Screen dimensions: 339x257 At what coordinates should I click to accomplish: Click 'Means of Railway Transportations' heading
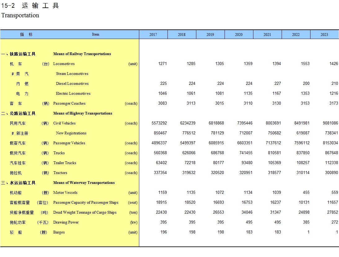point(82,54)
